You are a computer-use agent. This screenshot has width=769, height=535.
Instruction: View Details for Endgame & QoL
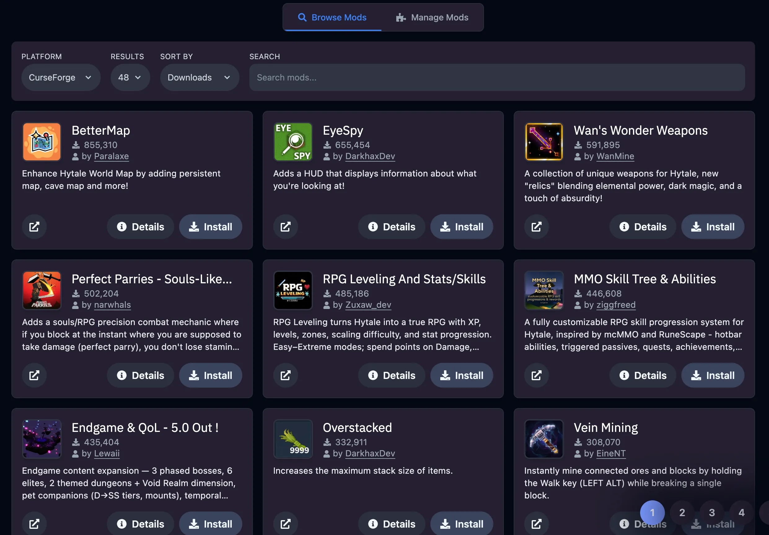[140, 524]
